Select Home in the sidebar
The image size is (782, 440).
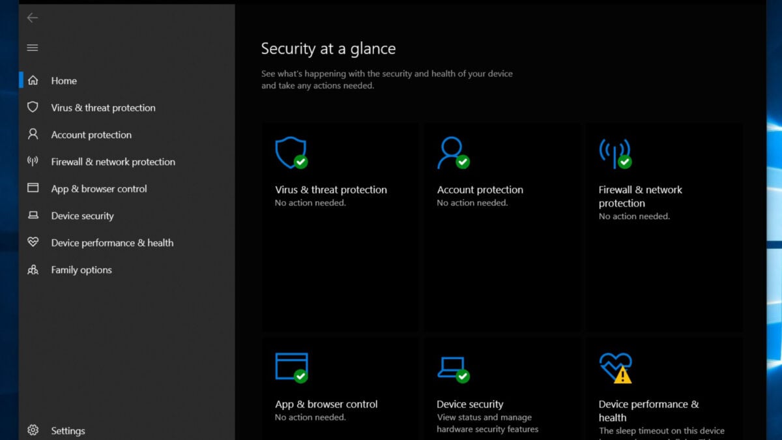pos(64,81)
